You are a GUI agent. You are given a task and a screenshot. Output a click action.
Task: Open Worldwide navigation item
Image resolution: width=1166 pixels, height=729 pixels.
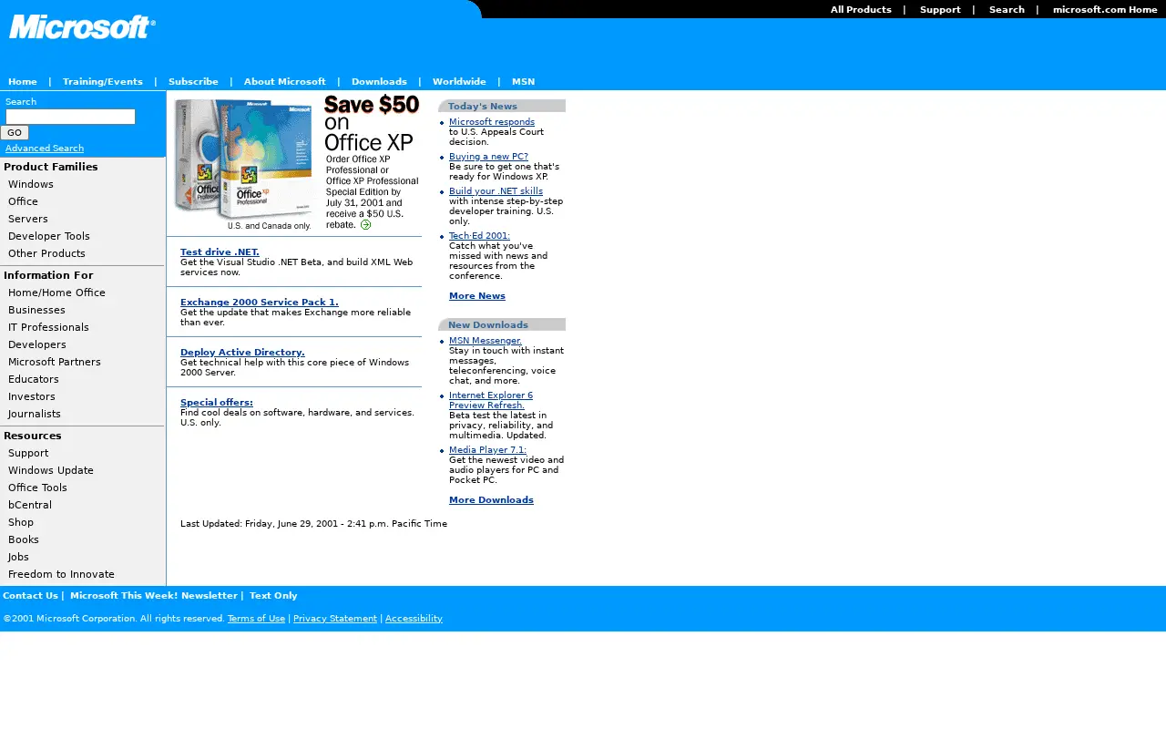coord(459,82)
